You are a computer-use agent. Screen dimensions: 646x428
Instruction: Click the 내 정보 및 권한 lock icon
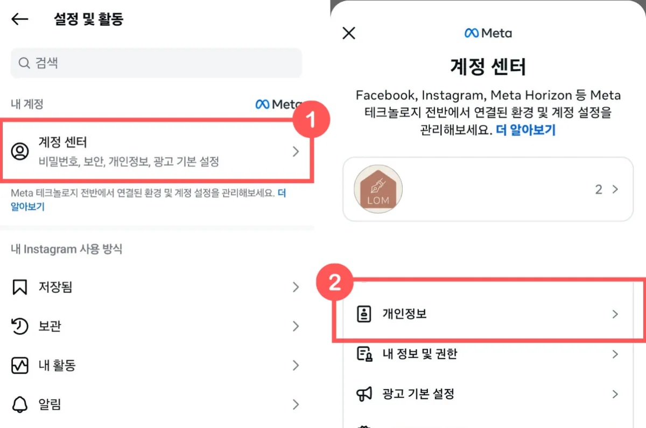point(365,354)
